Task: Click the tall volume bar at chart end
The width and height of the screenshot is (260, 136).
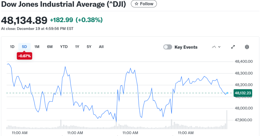Action: [x=226, y=119]
